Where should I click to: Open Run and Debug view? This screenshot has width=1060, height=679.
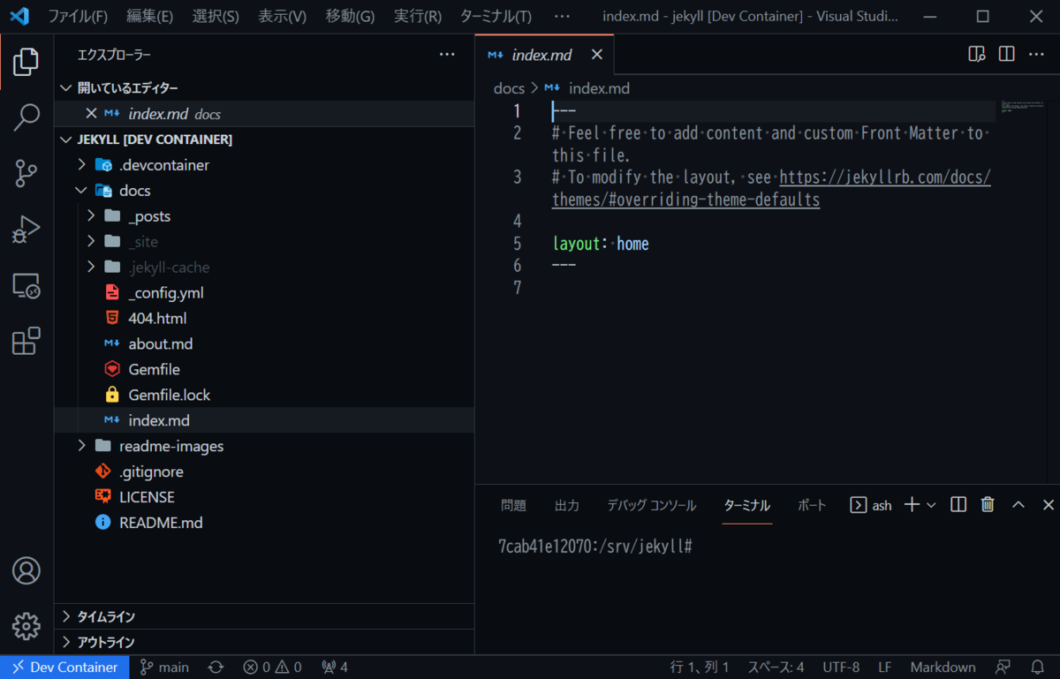tap(26, 230)
